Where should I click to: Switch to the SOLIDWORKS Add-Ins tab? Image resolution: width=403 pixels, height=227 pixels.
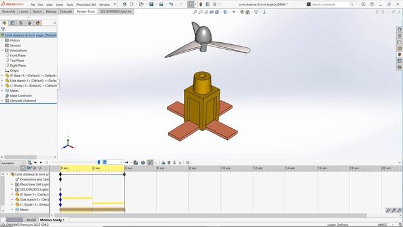pyautogui.click(x=116, y=11)
